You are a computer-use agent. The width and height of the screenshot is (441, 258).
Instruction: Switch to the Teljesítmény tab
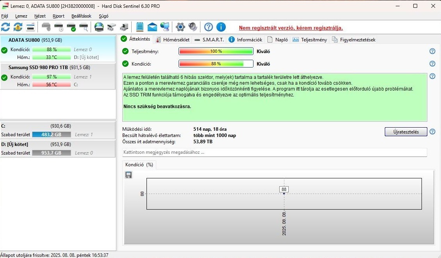310,40
